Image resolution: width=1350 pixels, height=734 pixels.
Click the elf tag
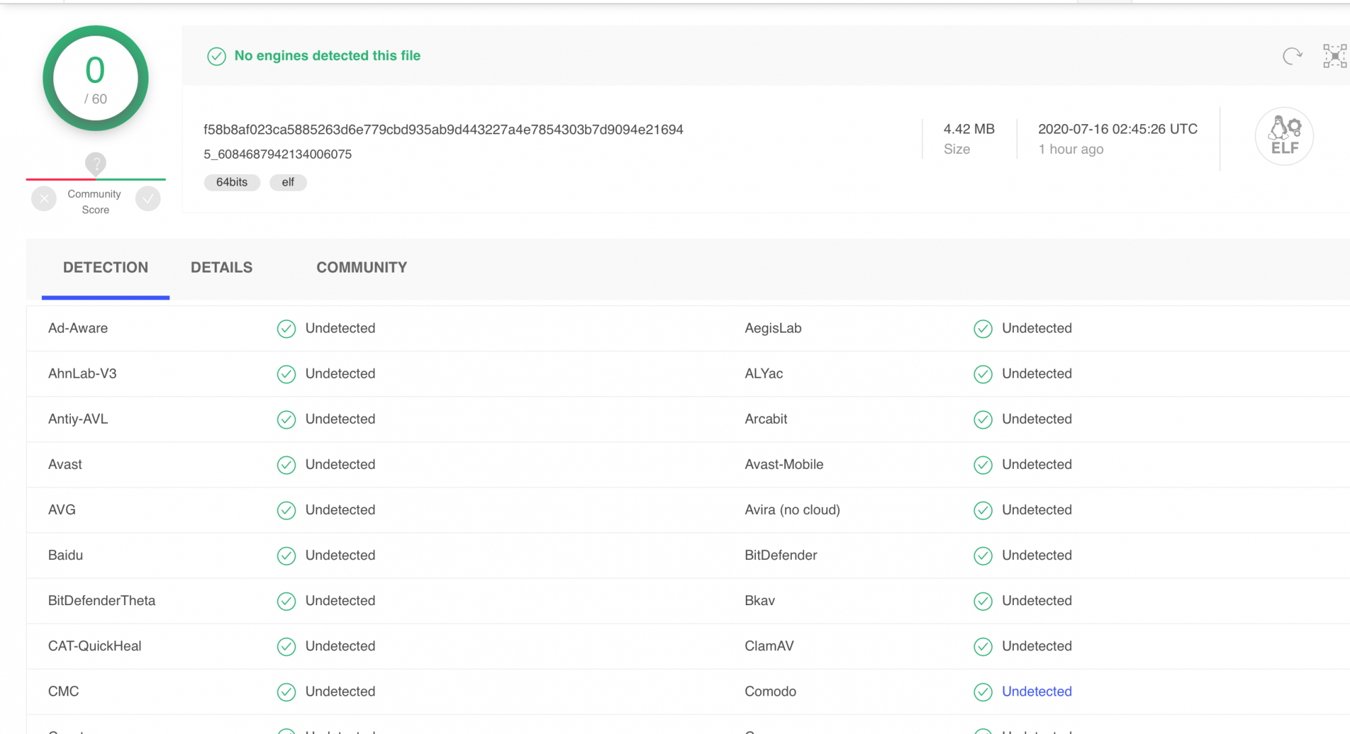[288, 182]
